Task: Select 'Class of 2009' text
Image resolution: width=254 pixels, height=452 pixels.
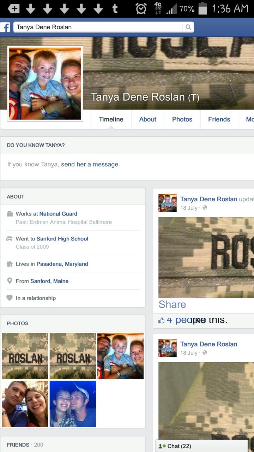Action: coord(32,247)
